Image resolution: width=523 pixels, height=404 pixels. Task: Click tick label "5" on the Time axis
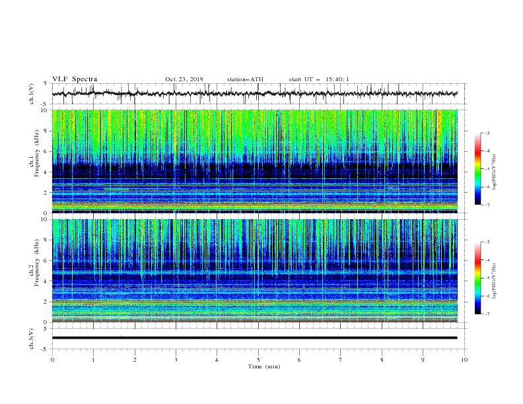point(258,360)
